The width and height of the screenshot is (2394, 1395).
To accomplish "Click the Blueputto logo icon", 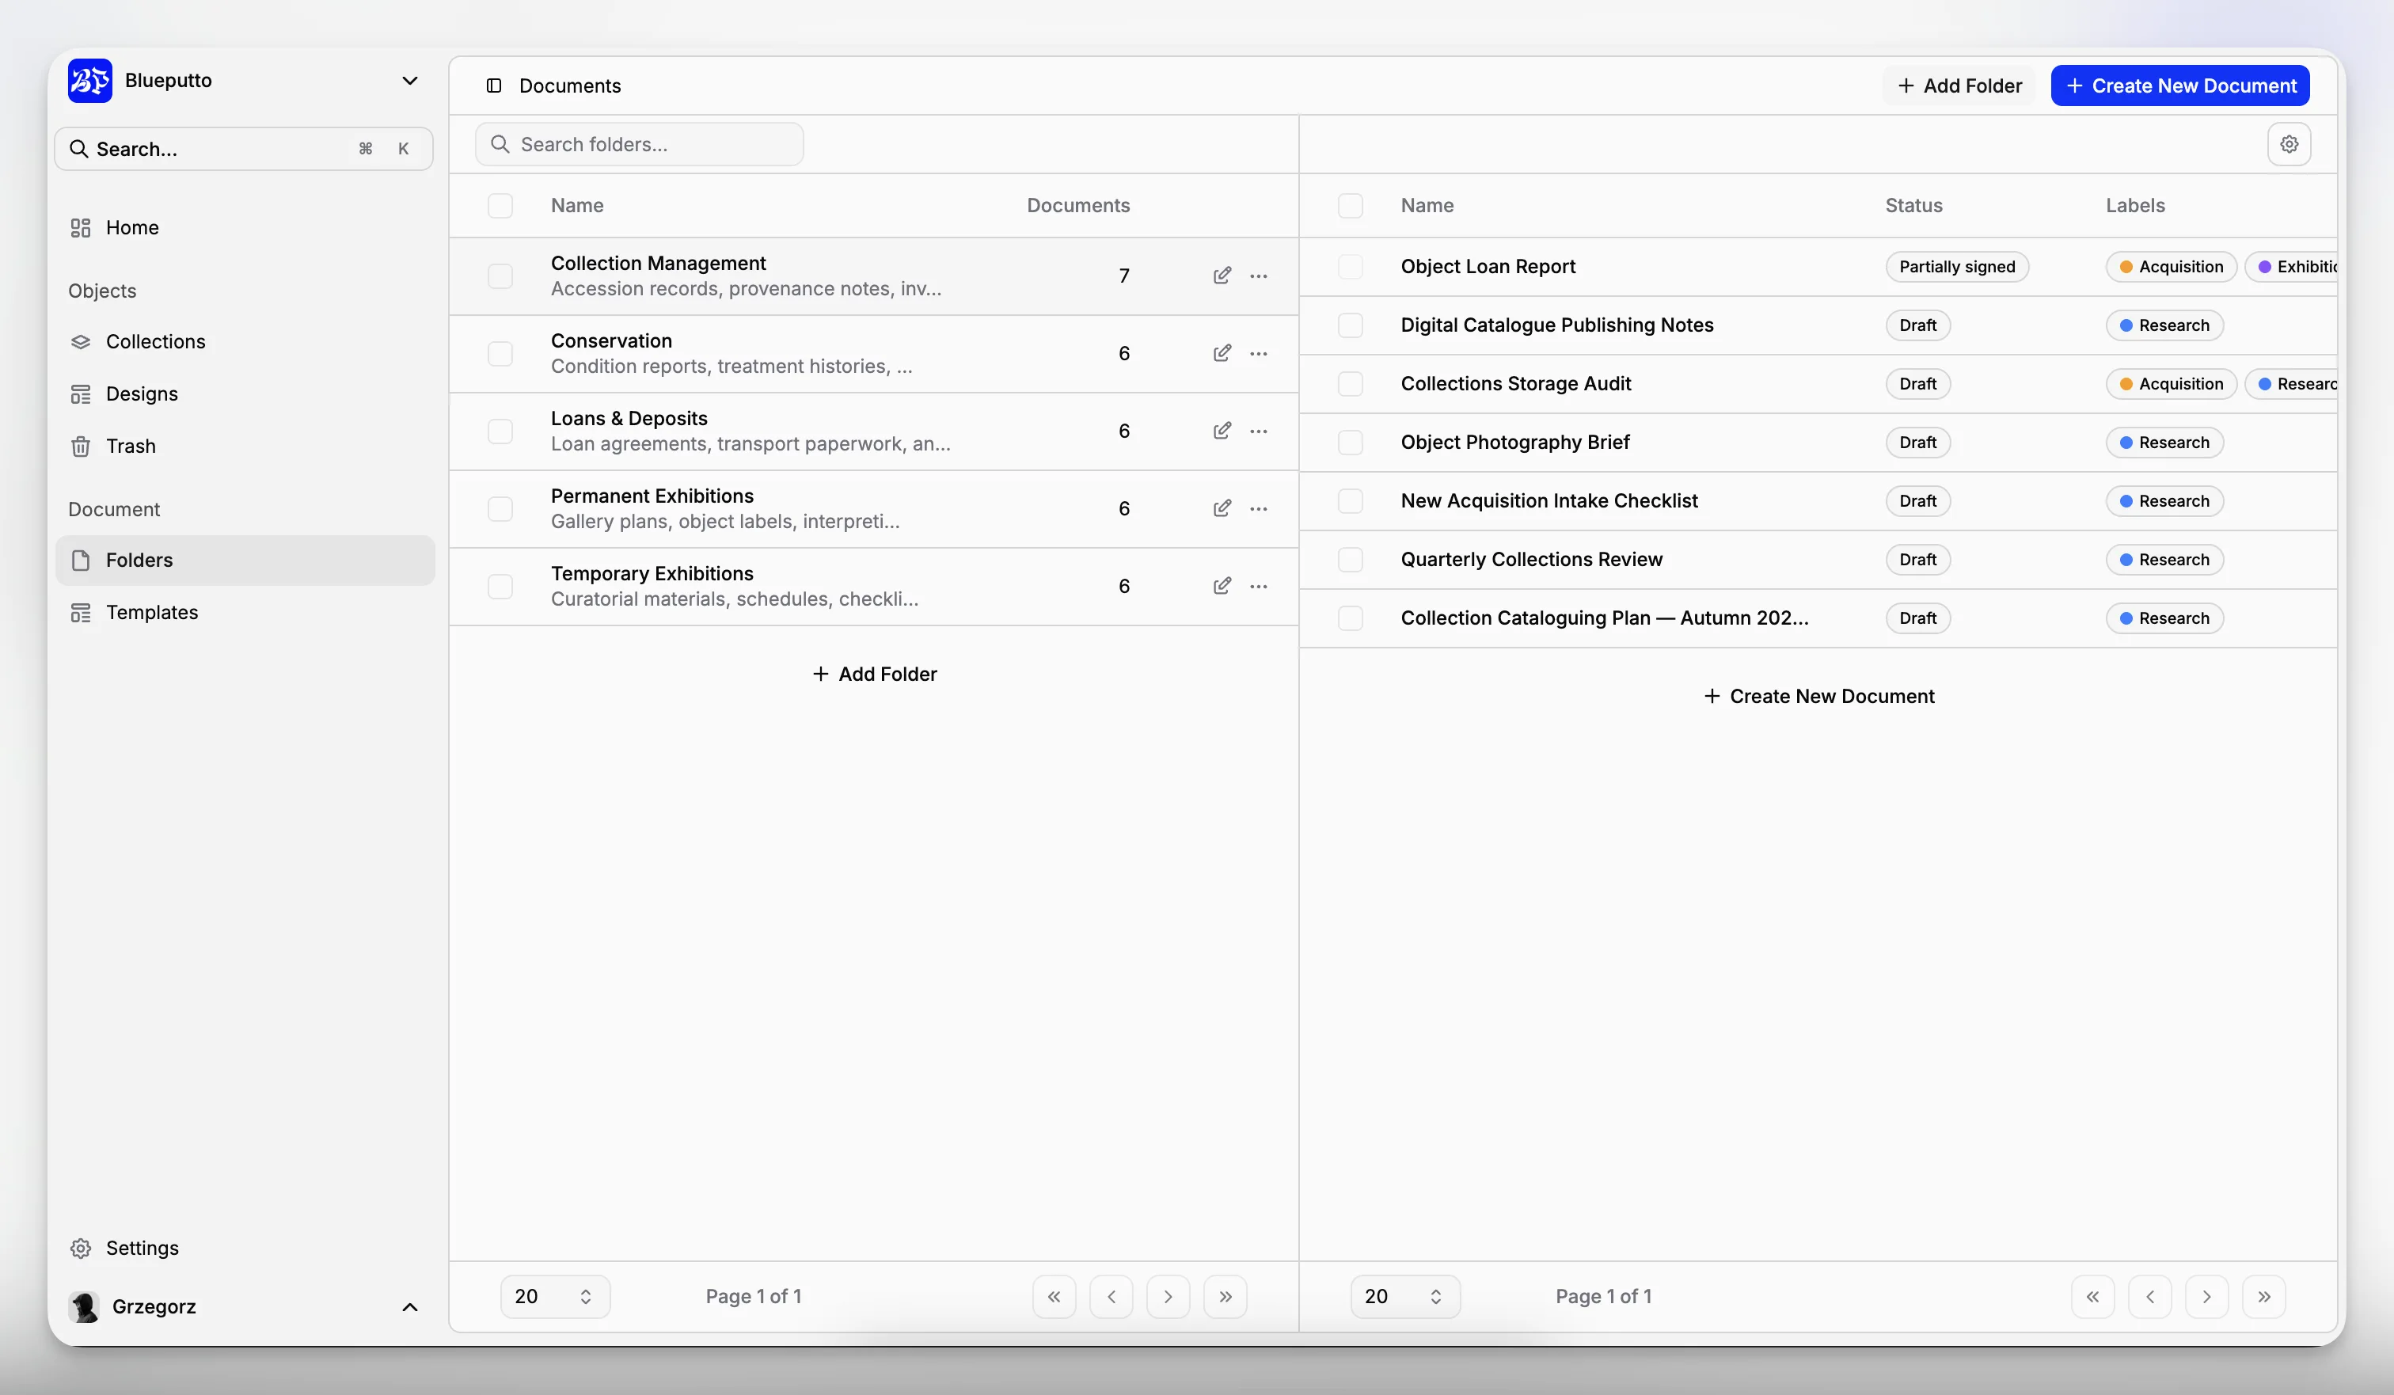I will click(x=90, y=81).
